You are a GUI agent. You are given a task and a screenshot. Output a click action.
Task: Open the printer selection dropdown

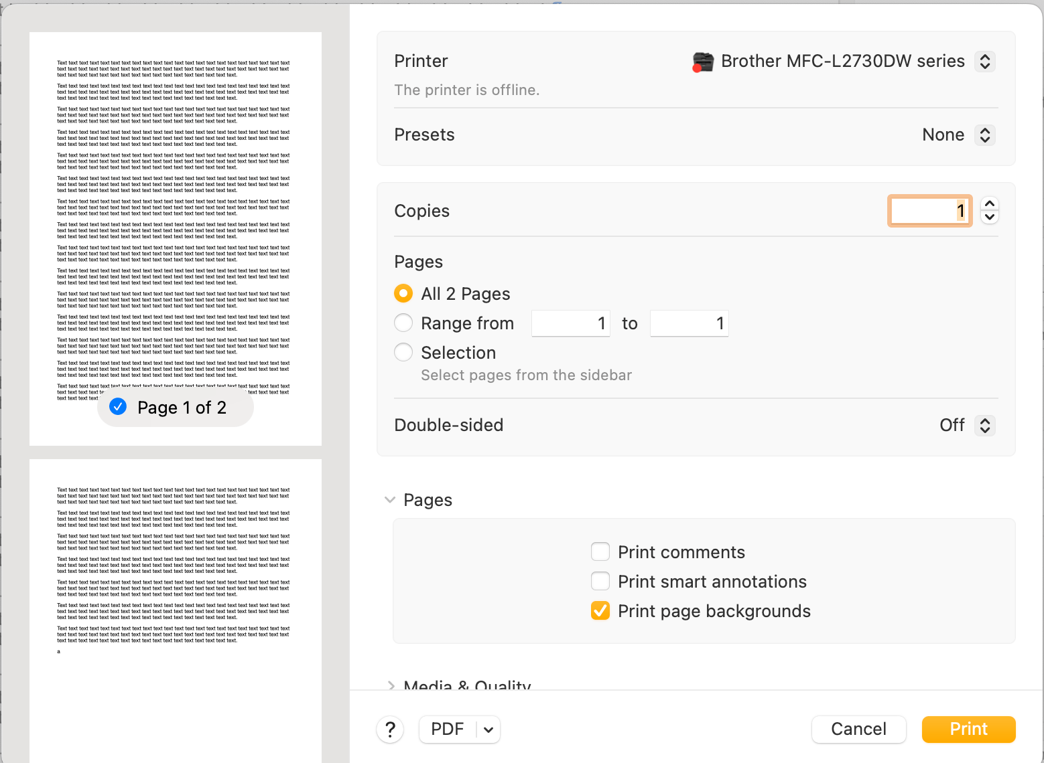[984, 61]
